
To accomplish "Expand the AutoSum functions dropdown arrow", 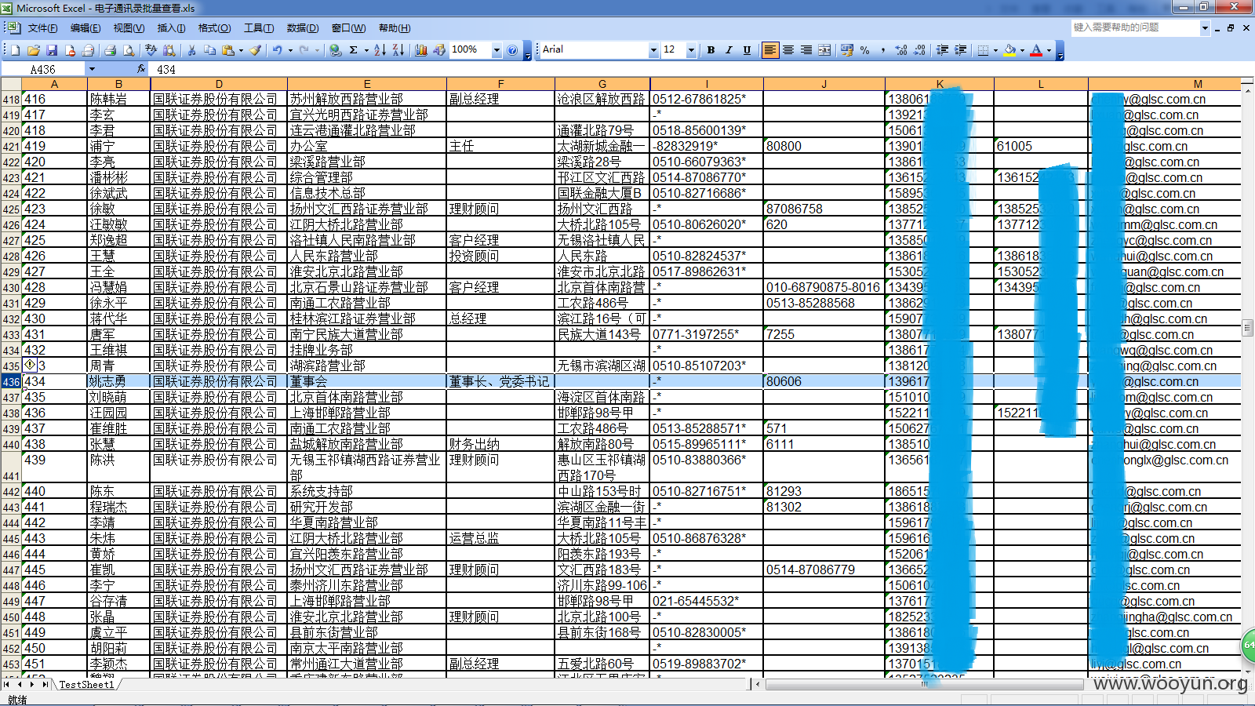I will pos(366,50).
